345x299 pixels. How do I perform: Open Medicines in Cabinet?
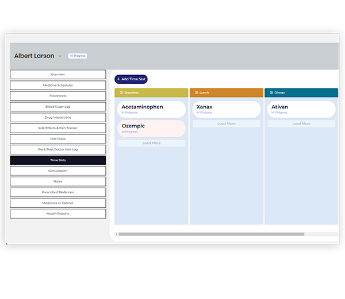[x=58, y=203]
